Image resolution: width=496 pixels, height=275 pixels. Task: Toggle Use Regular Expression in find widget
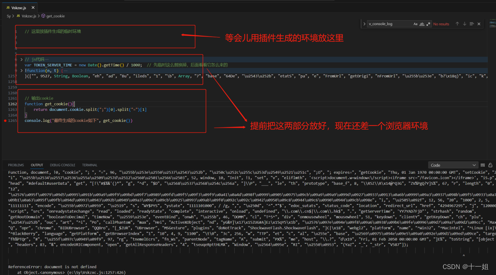(428, 24)
